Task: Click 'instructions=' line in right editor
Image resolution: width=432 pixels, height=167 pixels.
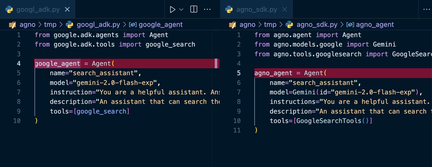Action: [x=351, y=101]
